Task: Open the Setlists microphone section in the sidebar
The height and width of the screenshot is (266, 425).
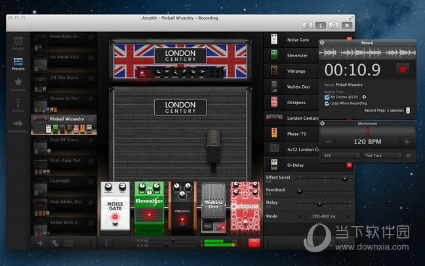Action: tap(18, 105)
